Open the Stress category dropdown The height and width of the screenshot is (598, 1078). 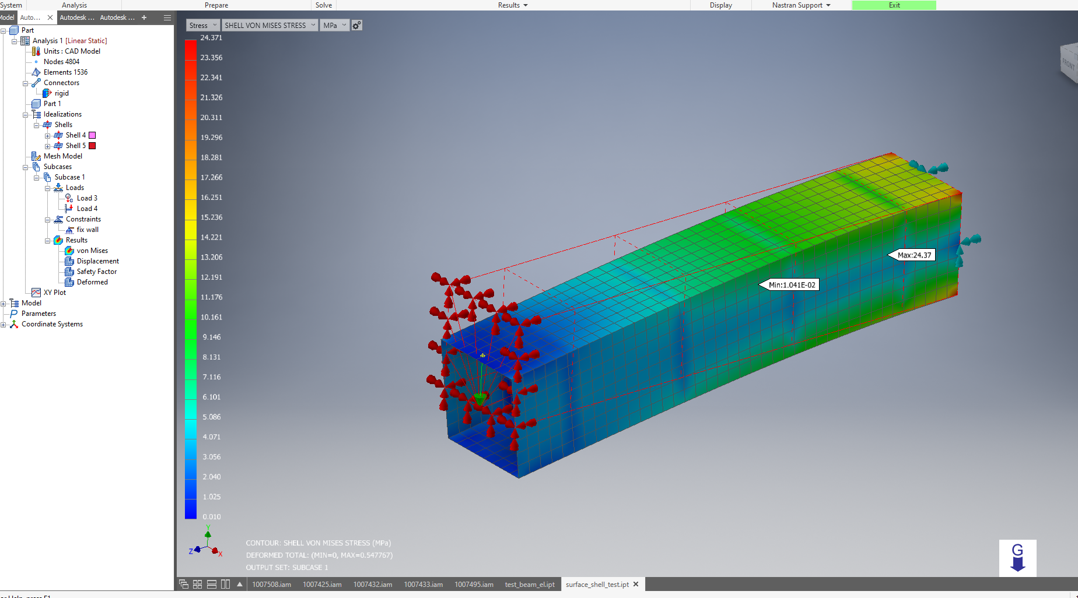click(215, 25)
